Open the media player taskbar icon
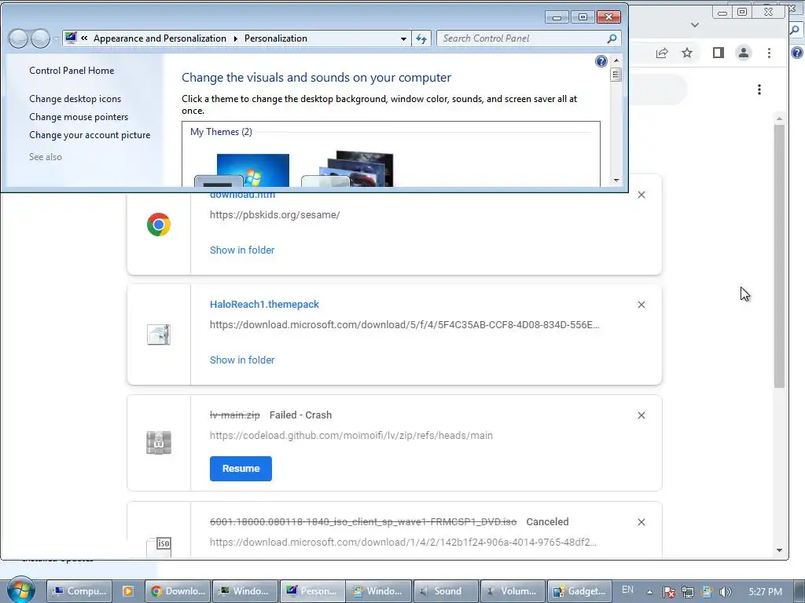 (128, 591)
